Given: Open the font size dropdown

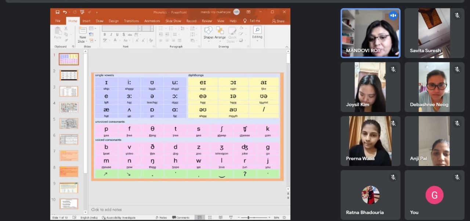Looking at the screenshot, I should click(152, 28).
